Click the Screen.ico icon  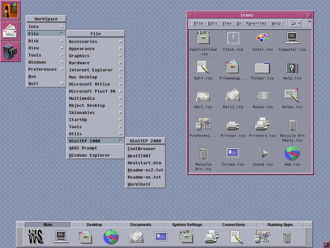233,153
